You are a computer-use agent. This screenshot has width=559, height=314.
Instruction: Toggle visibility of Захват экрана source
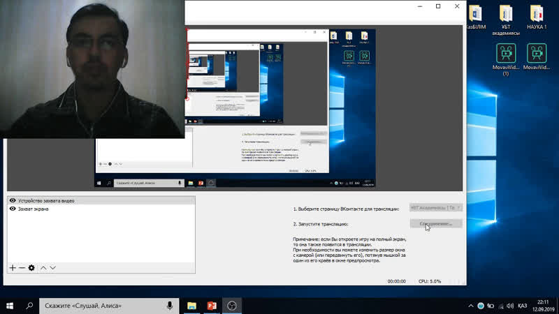(13, 209)
